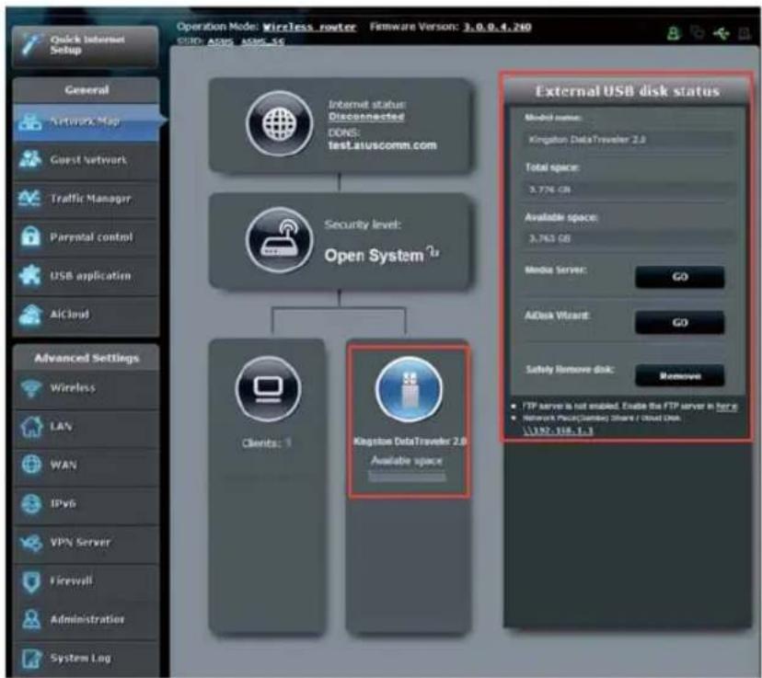The width and height of the screenshot is (762, 678).
Task: Open Administration settings
Action: (x=86, y=619)
